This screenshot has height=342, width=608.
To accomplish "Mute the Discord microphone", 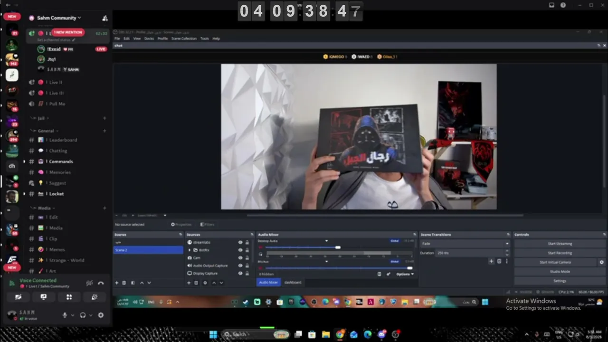I will (65, 315).
